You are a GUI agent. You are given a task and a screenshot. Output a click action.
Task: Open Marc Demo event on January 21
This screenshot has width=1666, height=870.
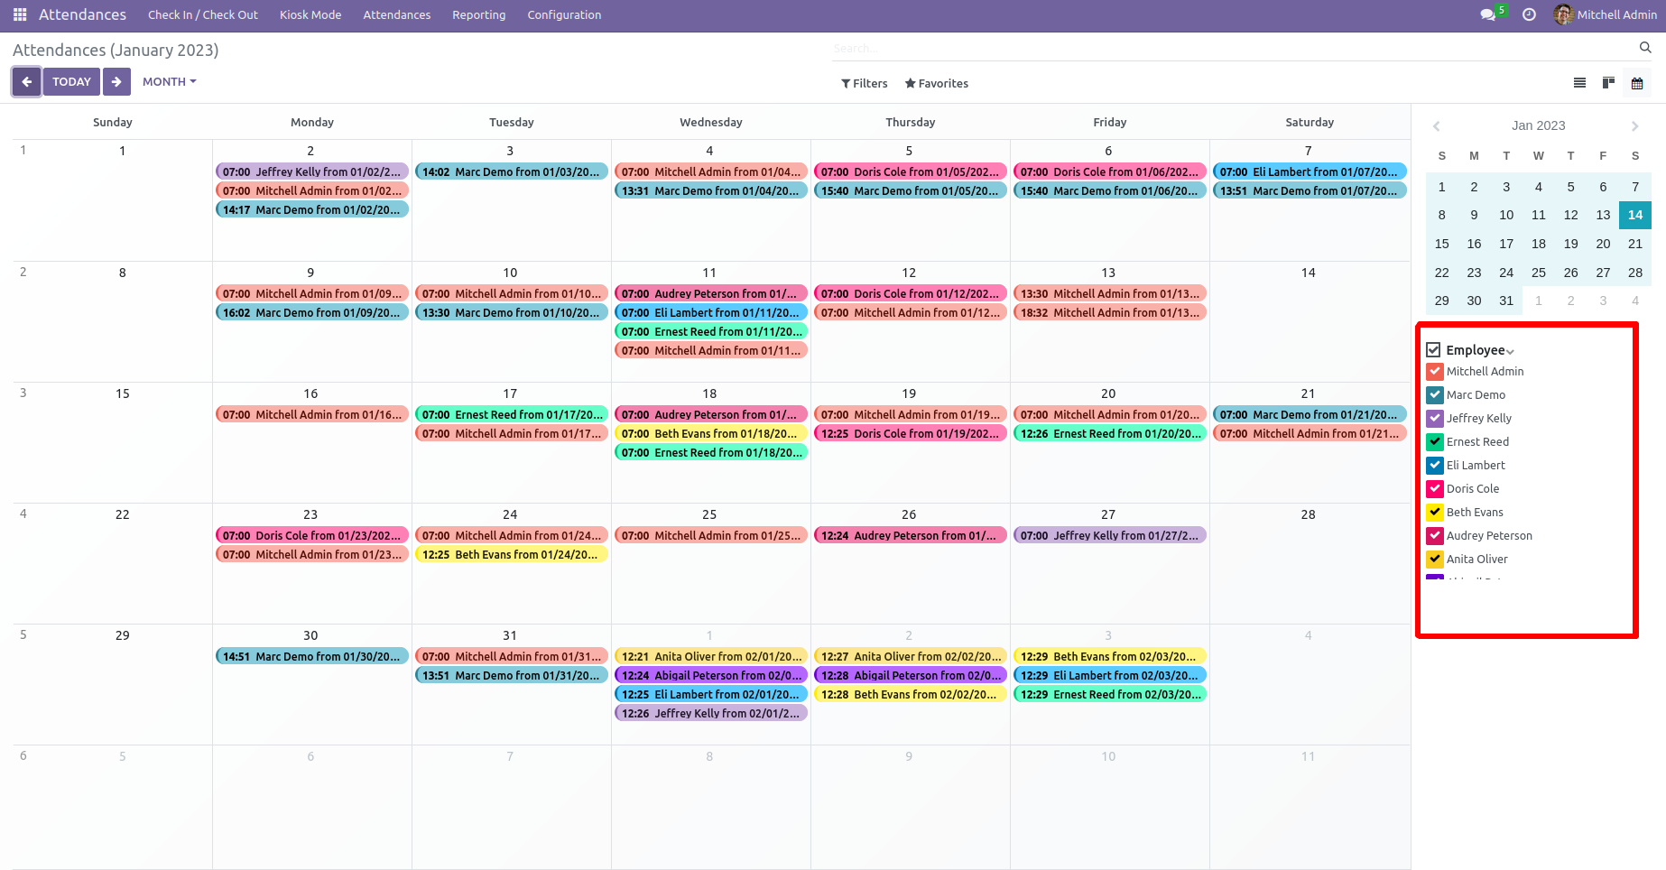1310,414
